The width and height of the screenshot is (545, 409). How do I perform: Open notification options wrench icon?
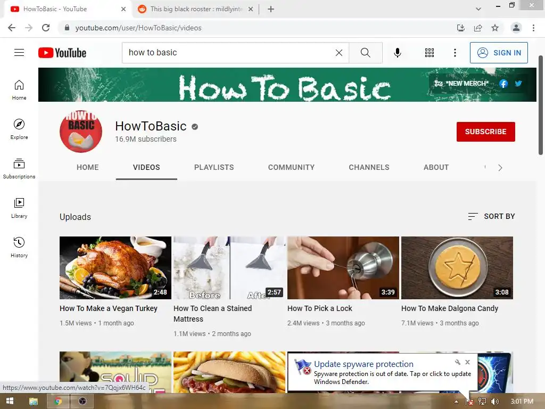(x=458, y=362)
